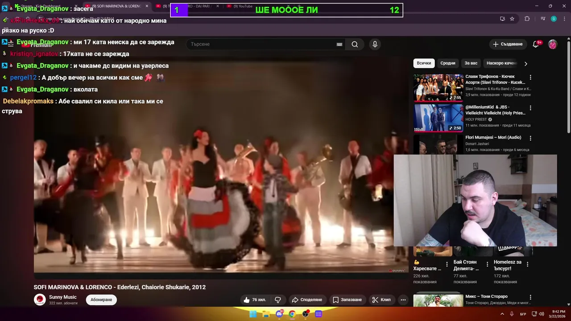Open options menu for Харесвате short
Image resolution: width=571 pixels, height=321 pixels.
(447, 264)
